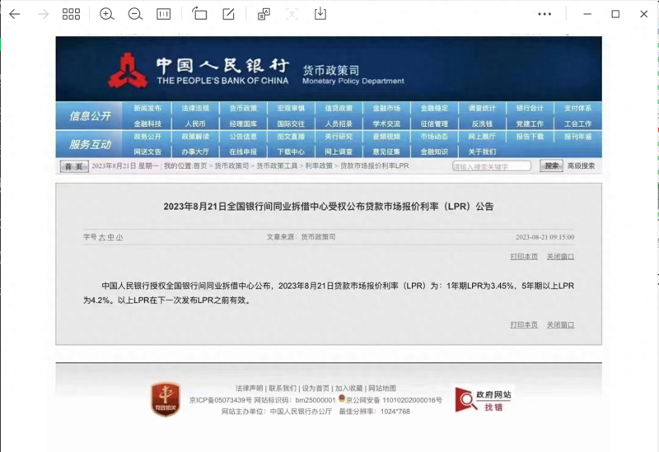The image size is (659, 452).
Task: Translate the image text
Action: tap(264, 14)
